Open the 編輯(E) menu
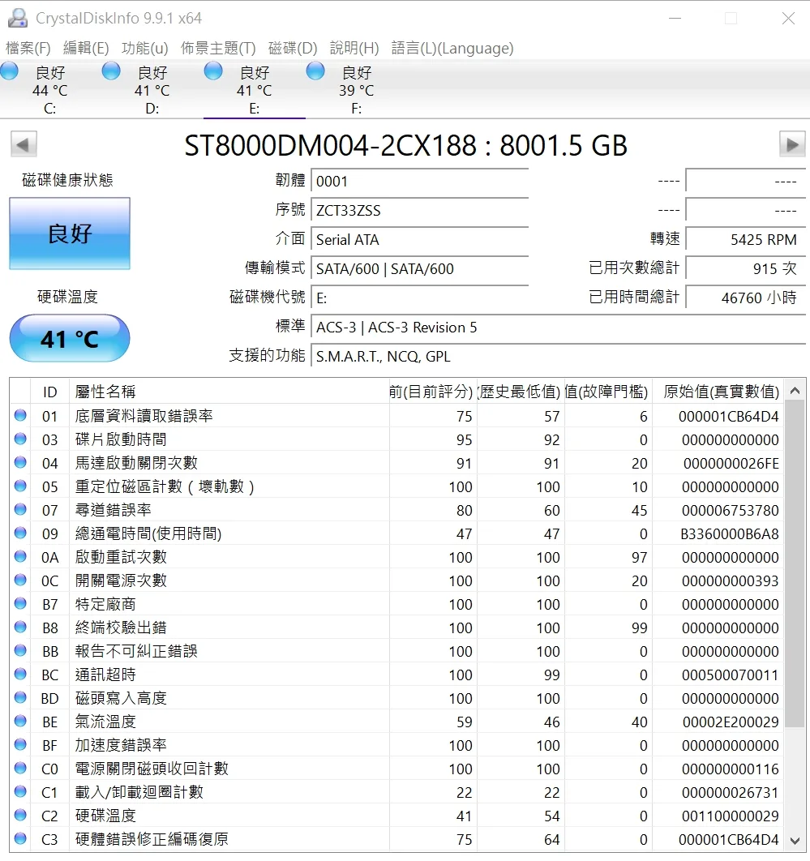 pos(86,49)
